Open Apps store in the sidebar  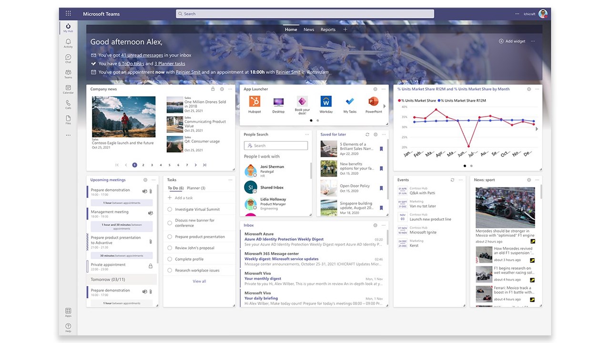pos(68,313)
